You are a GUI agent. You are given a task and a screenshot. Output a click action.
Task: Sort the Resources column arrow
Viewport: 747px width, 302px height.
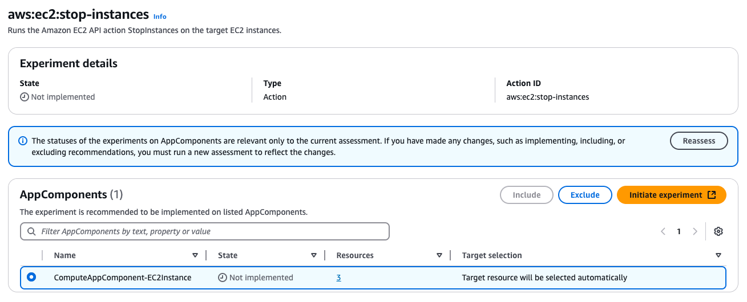point(439,255)
